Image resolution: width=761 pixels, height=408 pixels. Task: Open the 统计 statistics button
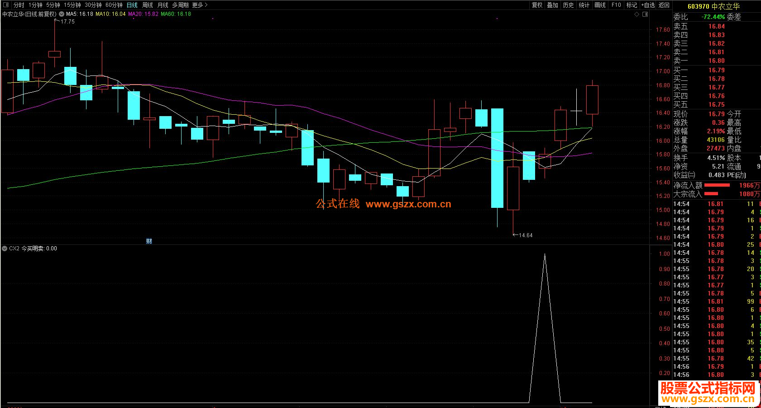584,5
